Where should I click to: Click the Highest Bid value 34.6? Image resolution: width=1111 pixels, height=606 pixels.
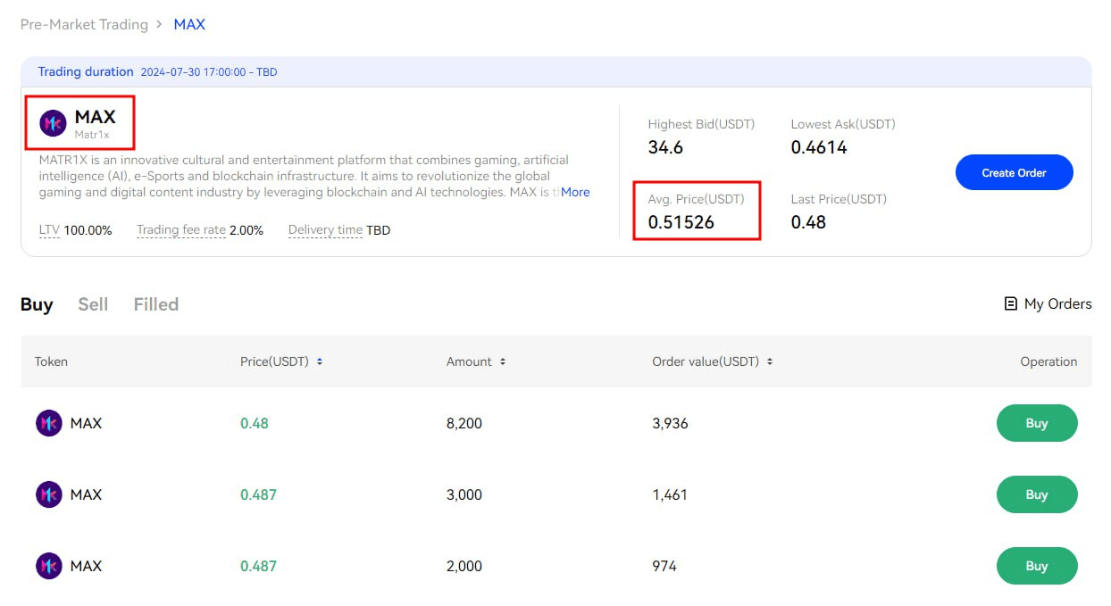pyautogui.click(x=665, y=147)
